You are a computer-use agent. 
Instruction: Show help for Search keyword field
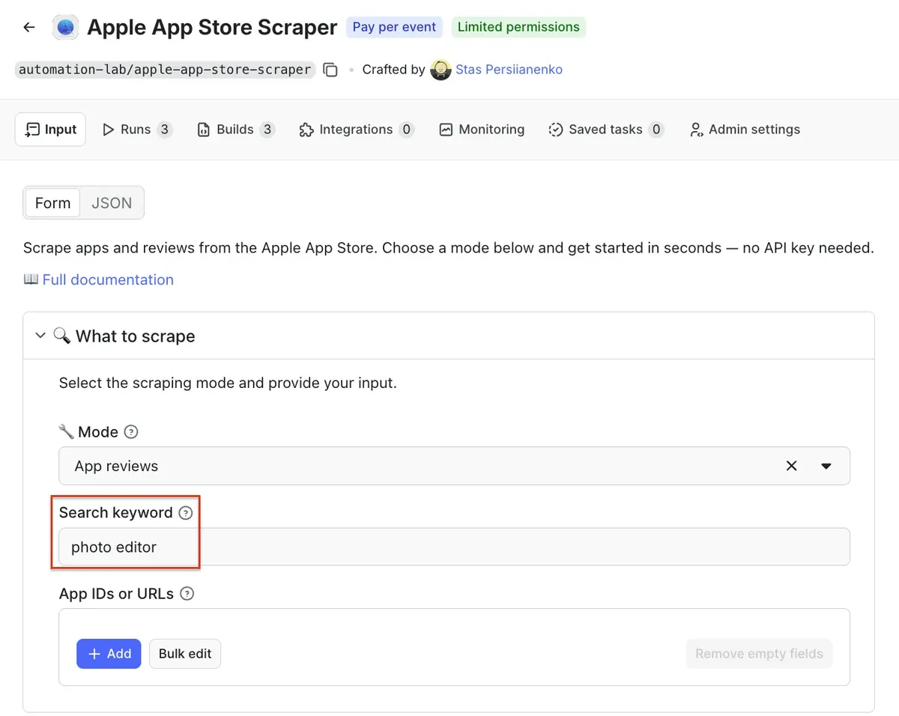pos(186,513)
